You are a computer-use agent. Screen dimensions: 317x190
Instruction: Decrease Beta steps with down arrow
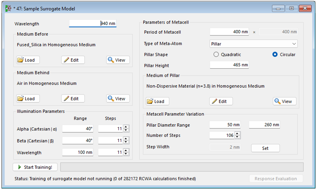[126, 142]
